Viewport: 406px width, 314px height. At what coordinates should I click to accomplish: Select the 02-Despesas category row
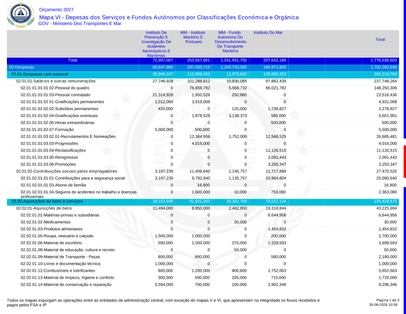203,67
